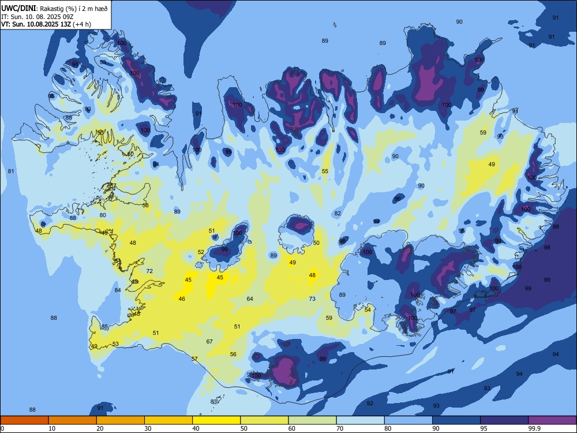Click the "58" humidity value on the map
Image resolution: width=577 pixels, height=433 pixels.
[146, 205]
